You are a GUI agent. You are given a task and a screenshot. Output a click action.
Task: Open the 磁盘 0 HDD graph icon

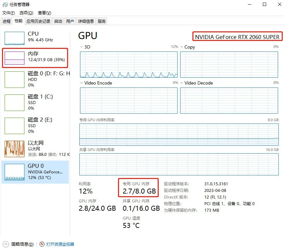[14, 80]
